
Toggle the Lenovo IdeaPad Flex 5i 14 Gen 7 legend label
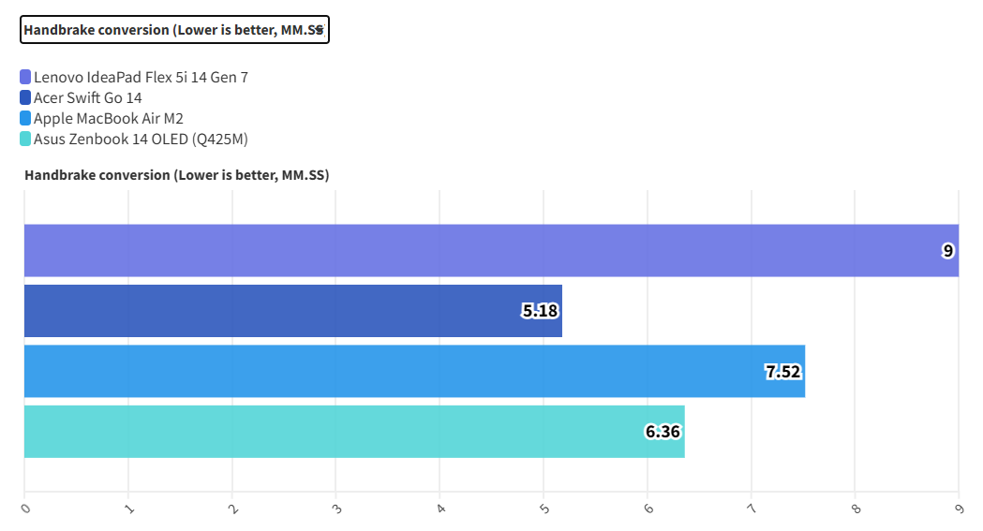[141, 77]
